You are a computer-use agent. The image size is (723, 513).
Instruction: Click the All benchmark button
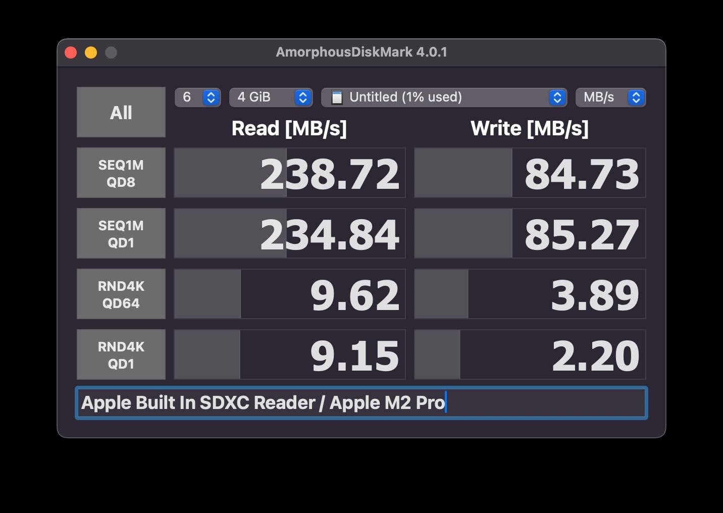[x=121, y=112]
